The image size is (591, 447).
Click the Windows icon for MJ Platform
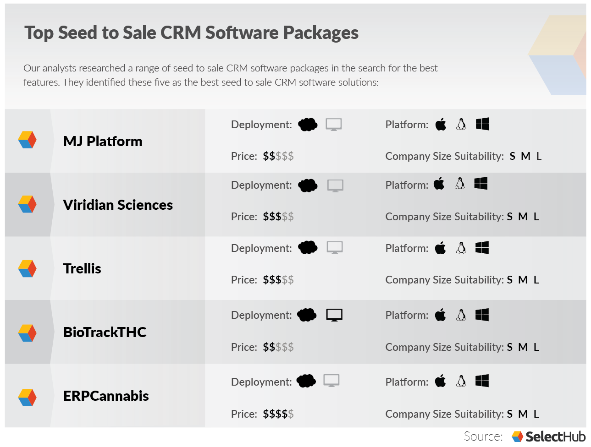pos(482,124)
